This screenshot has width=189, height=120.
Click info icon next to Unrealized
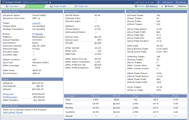(x=4, y=86)
